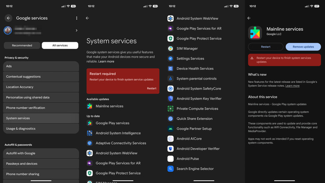Tap Mainline services title text
Screen dimensions: 325x183
(285, 29)
